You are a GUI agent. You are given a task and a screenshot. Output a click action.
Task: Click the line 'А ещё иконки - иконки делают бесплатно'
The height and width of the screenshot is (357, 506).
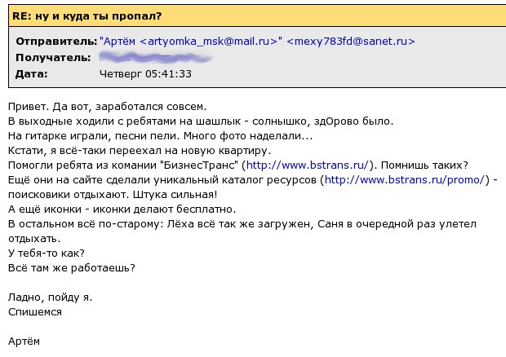pos(122,209)
